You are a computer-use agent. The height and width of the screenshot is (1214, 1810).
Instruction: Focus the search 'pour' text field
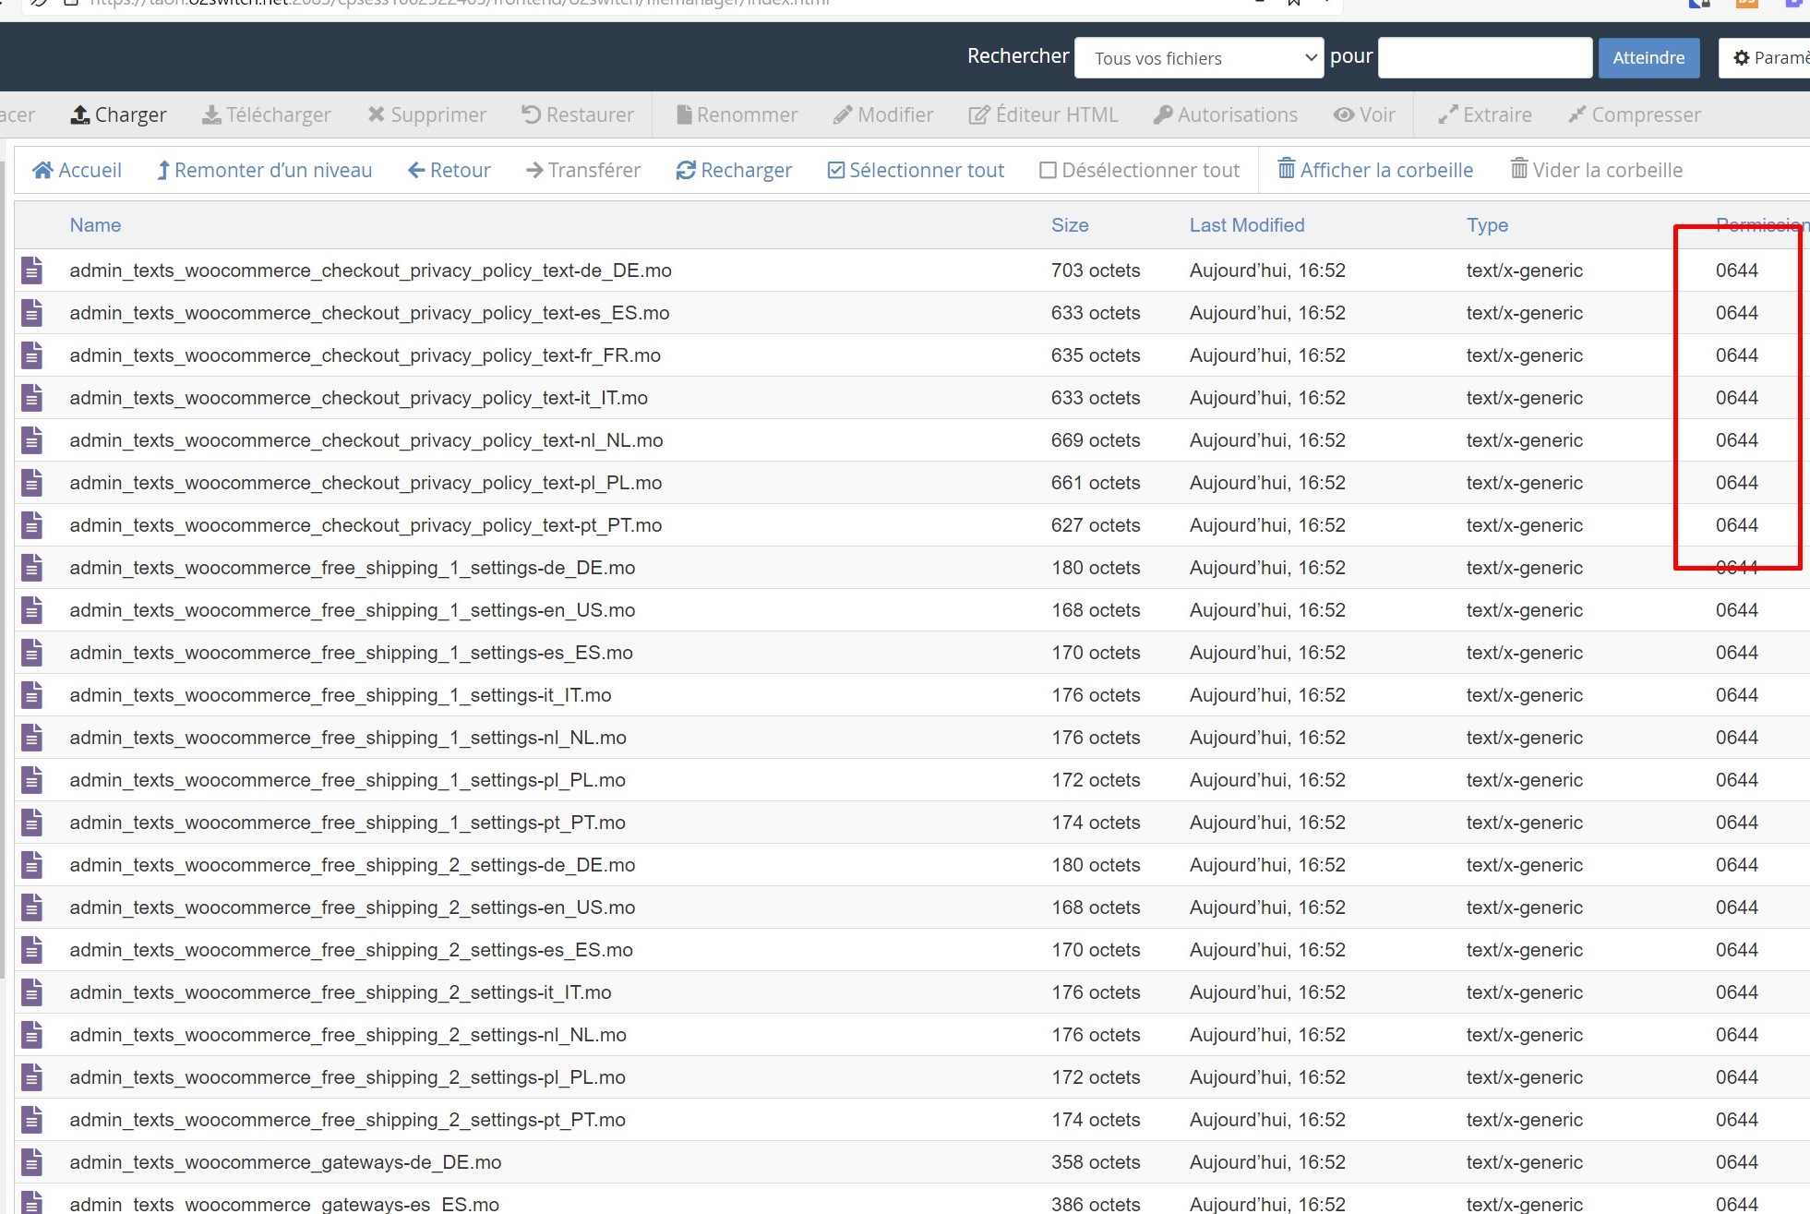click(1485, 58)
